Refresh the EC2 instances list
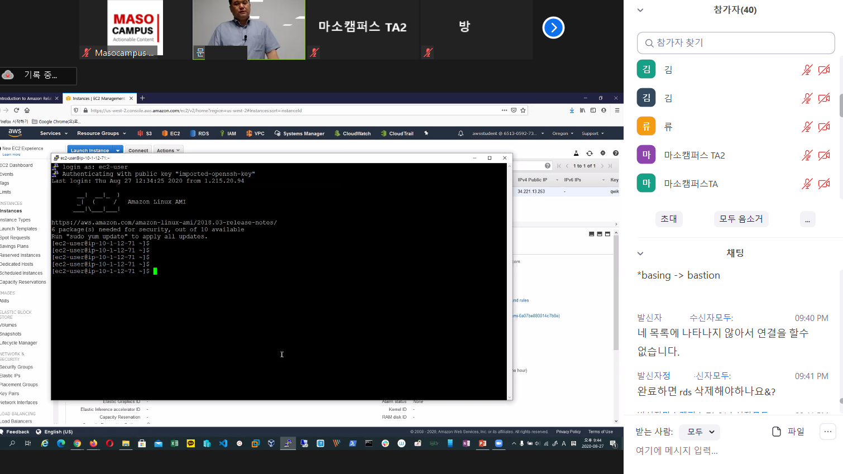843x474 pixels. pos(589,153)
